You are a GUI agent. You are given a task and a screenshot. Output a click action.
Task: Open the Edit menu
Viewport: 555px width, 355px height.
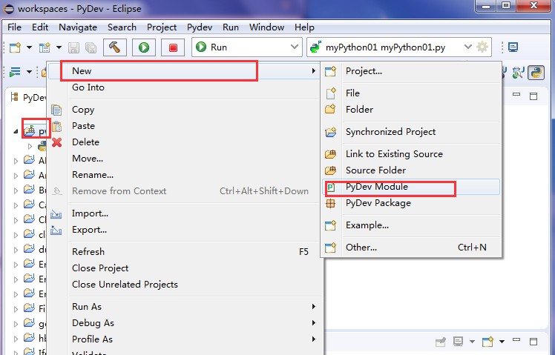[x=40, y=27]
